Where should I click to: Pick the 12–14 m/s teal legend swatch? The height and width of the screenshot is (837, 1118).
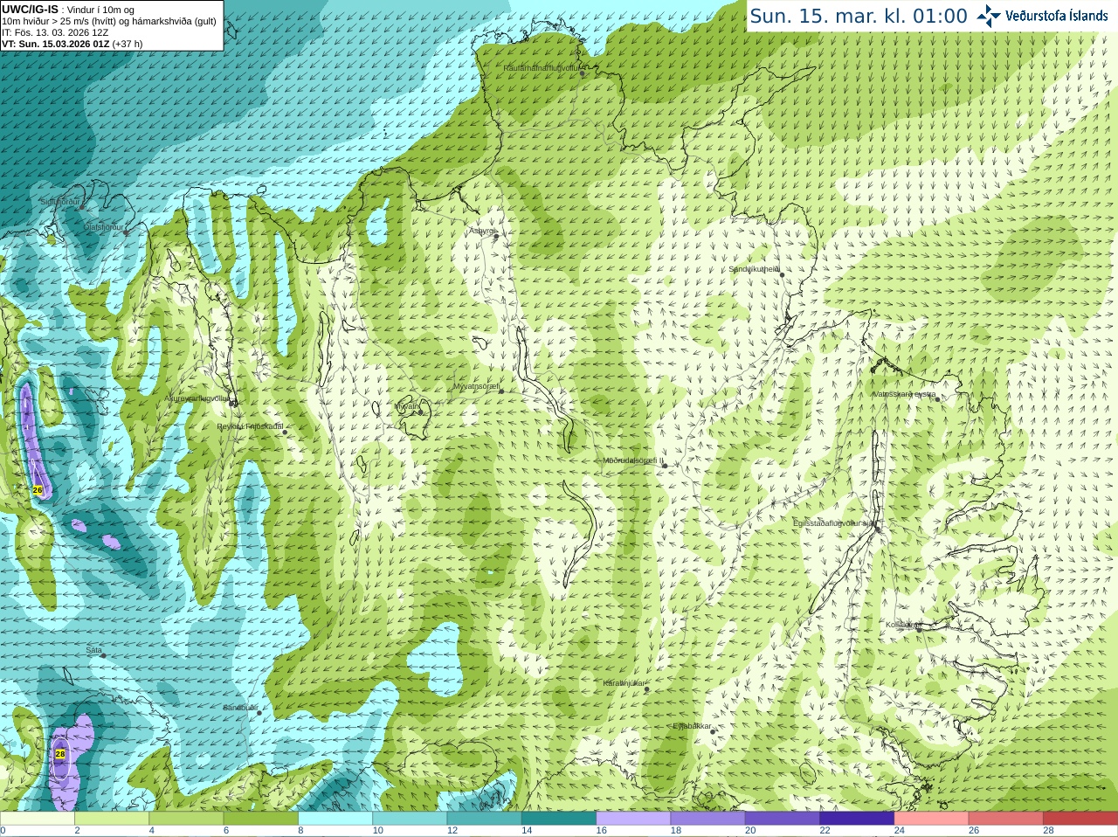click(484, 819)
